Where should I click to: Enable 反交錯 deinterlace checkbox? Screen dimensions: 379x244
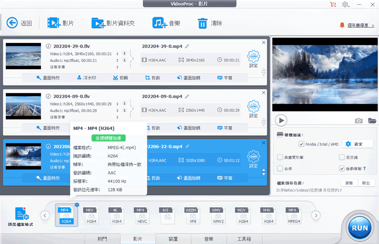pyautogui.click(x=342, y=157)
